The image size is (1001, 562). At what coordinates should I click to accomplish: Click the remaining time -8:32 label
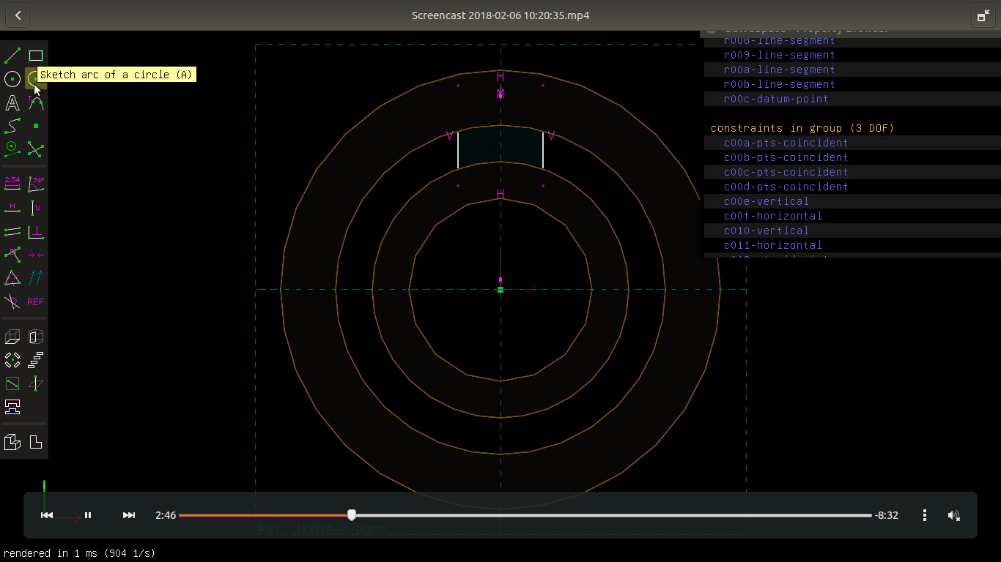click(x=887, y=515)
